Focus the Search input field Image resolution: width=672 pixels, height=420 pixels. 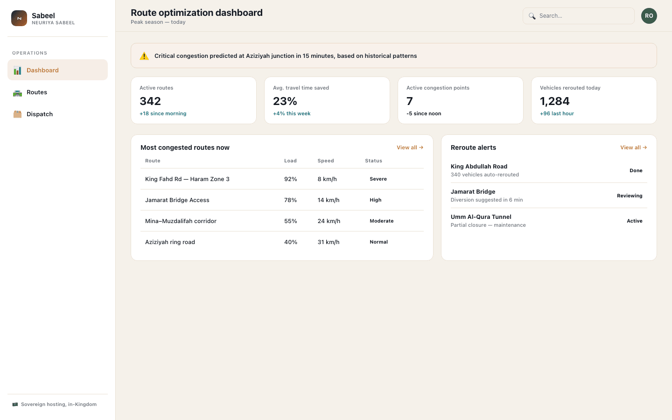pos(579,16)
